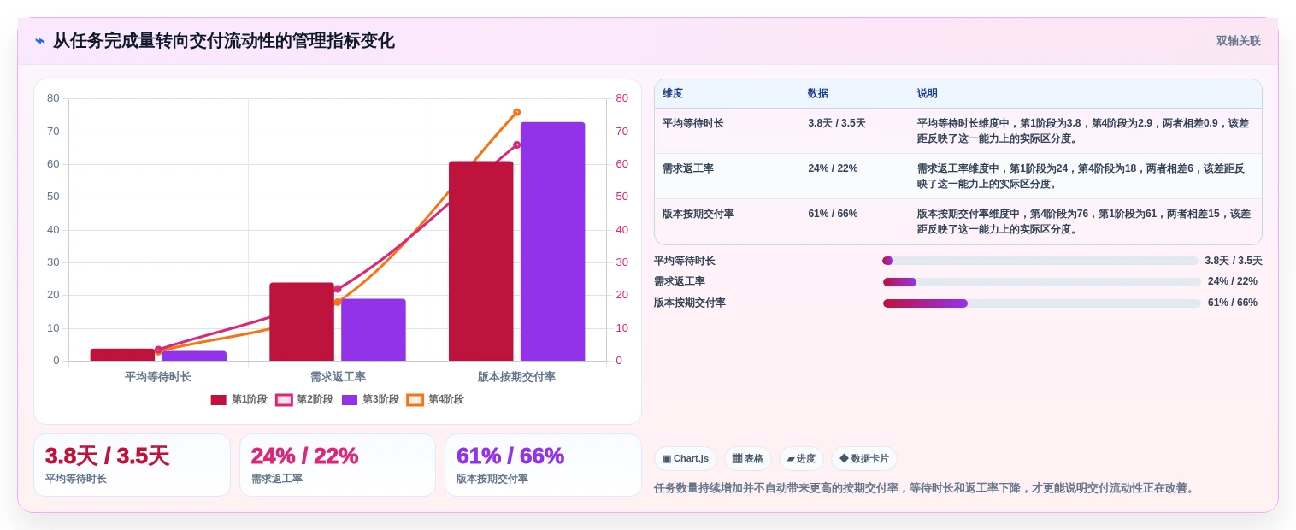The width and height of the screenshot is (1296, 530).
Task: Click the Chart.js tag chip
Action: [686, 459]
